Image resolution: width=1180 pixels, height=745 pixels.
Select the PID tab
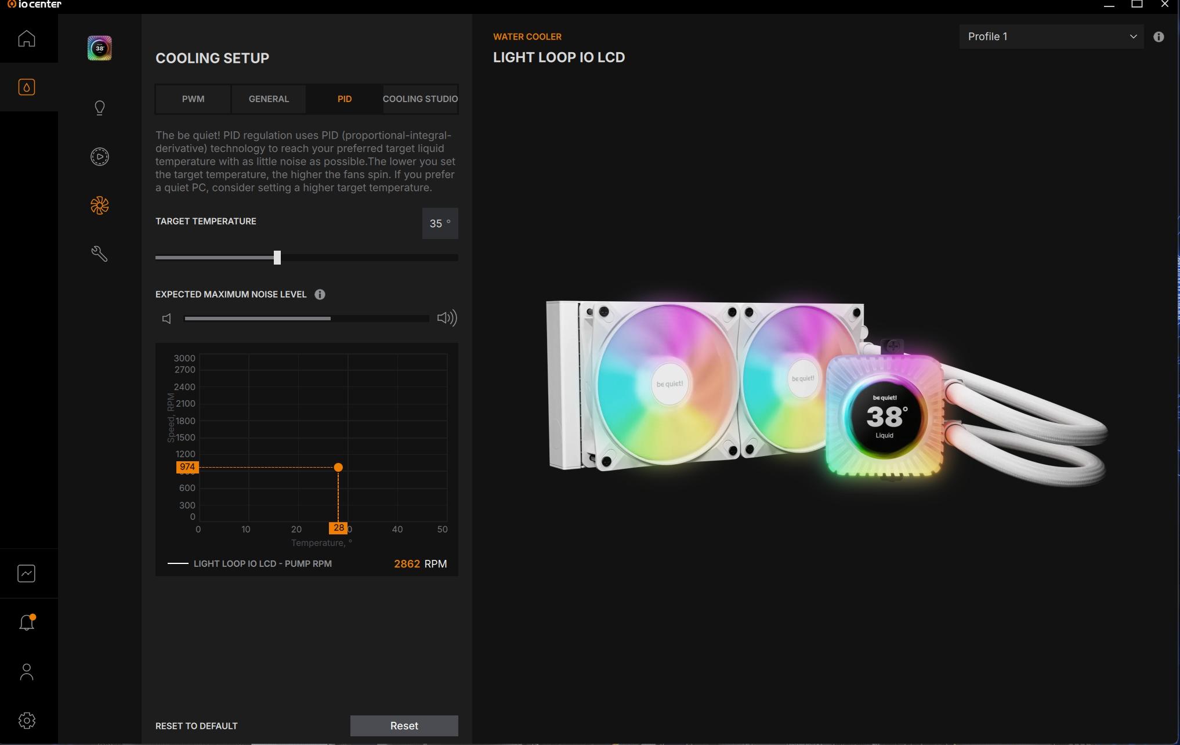345,99
